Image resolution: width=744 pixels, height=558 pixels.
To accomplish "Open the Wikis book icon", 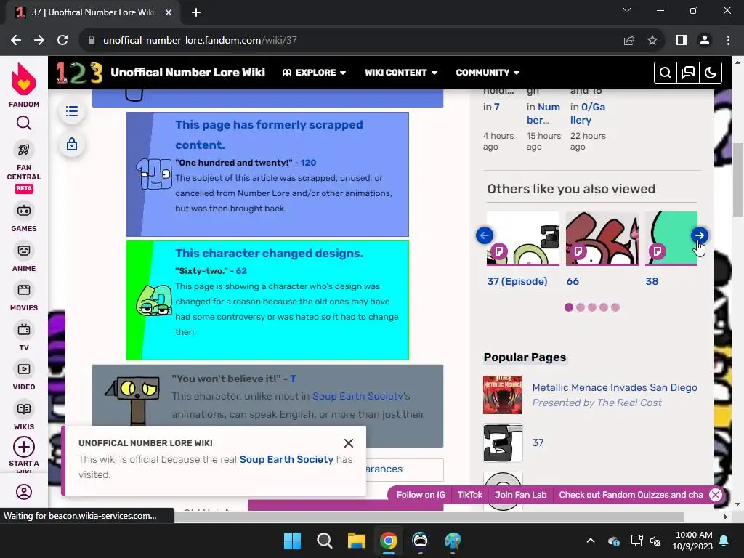I will tap(24, 409).
